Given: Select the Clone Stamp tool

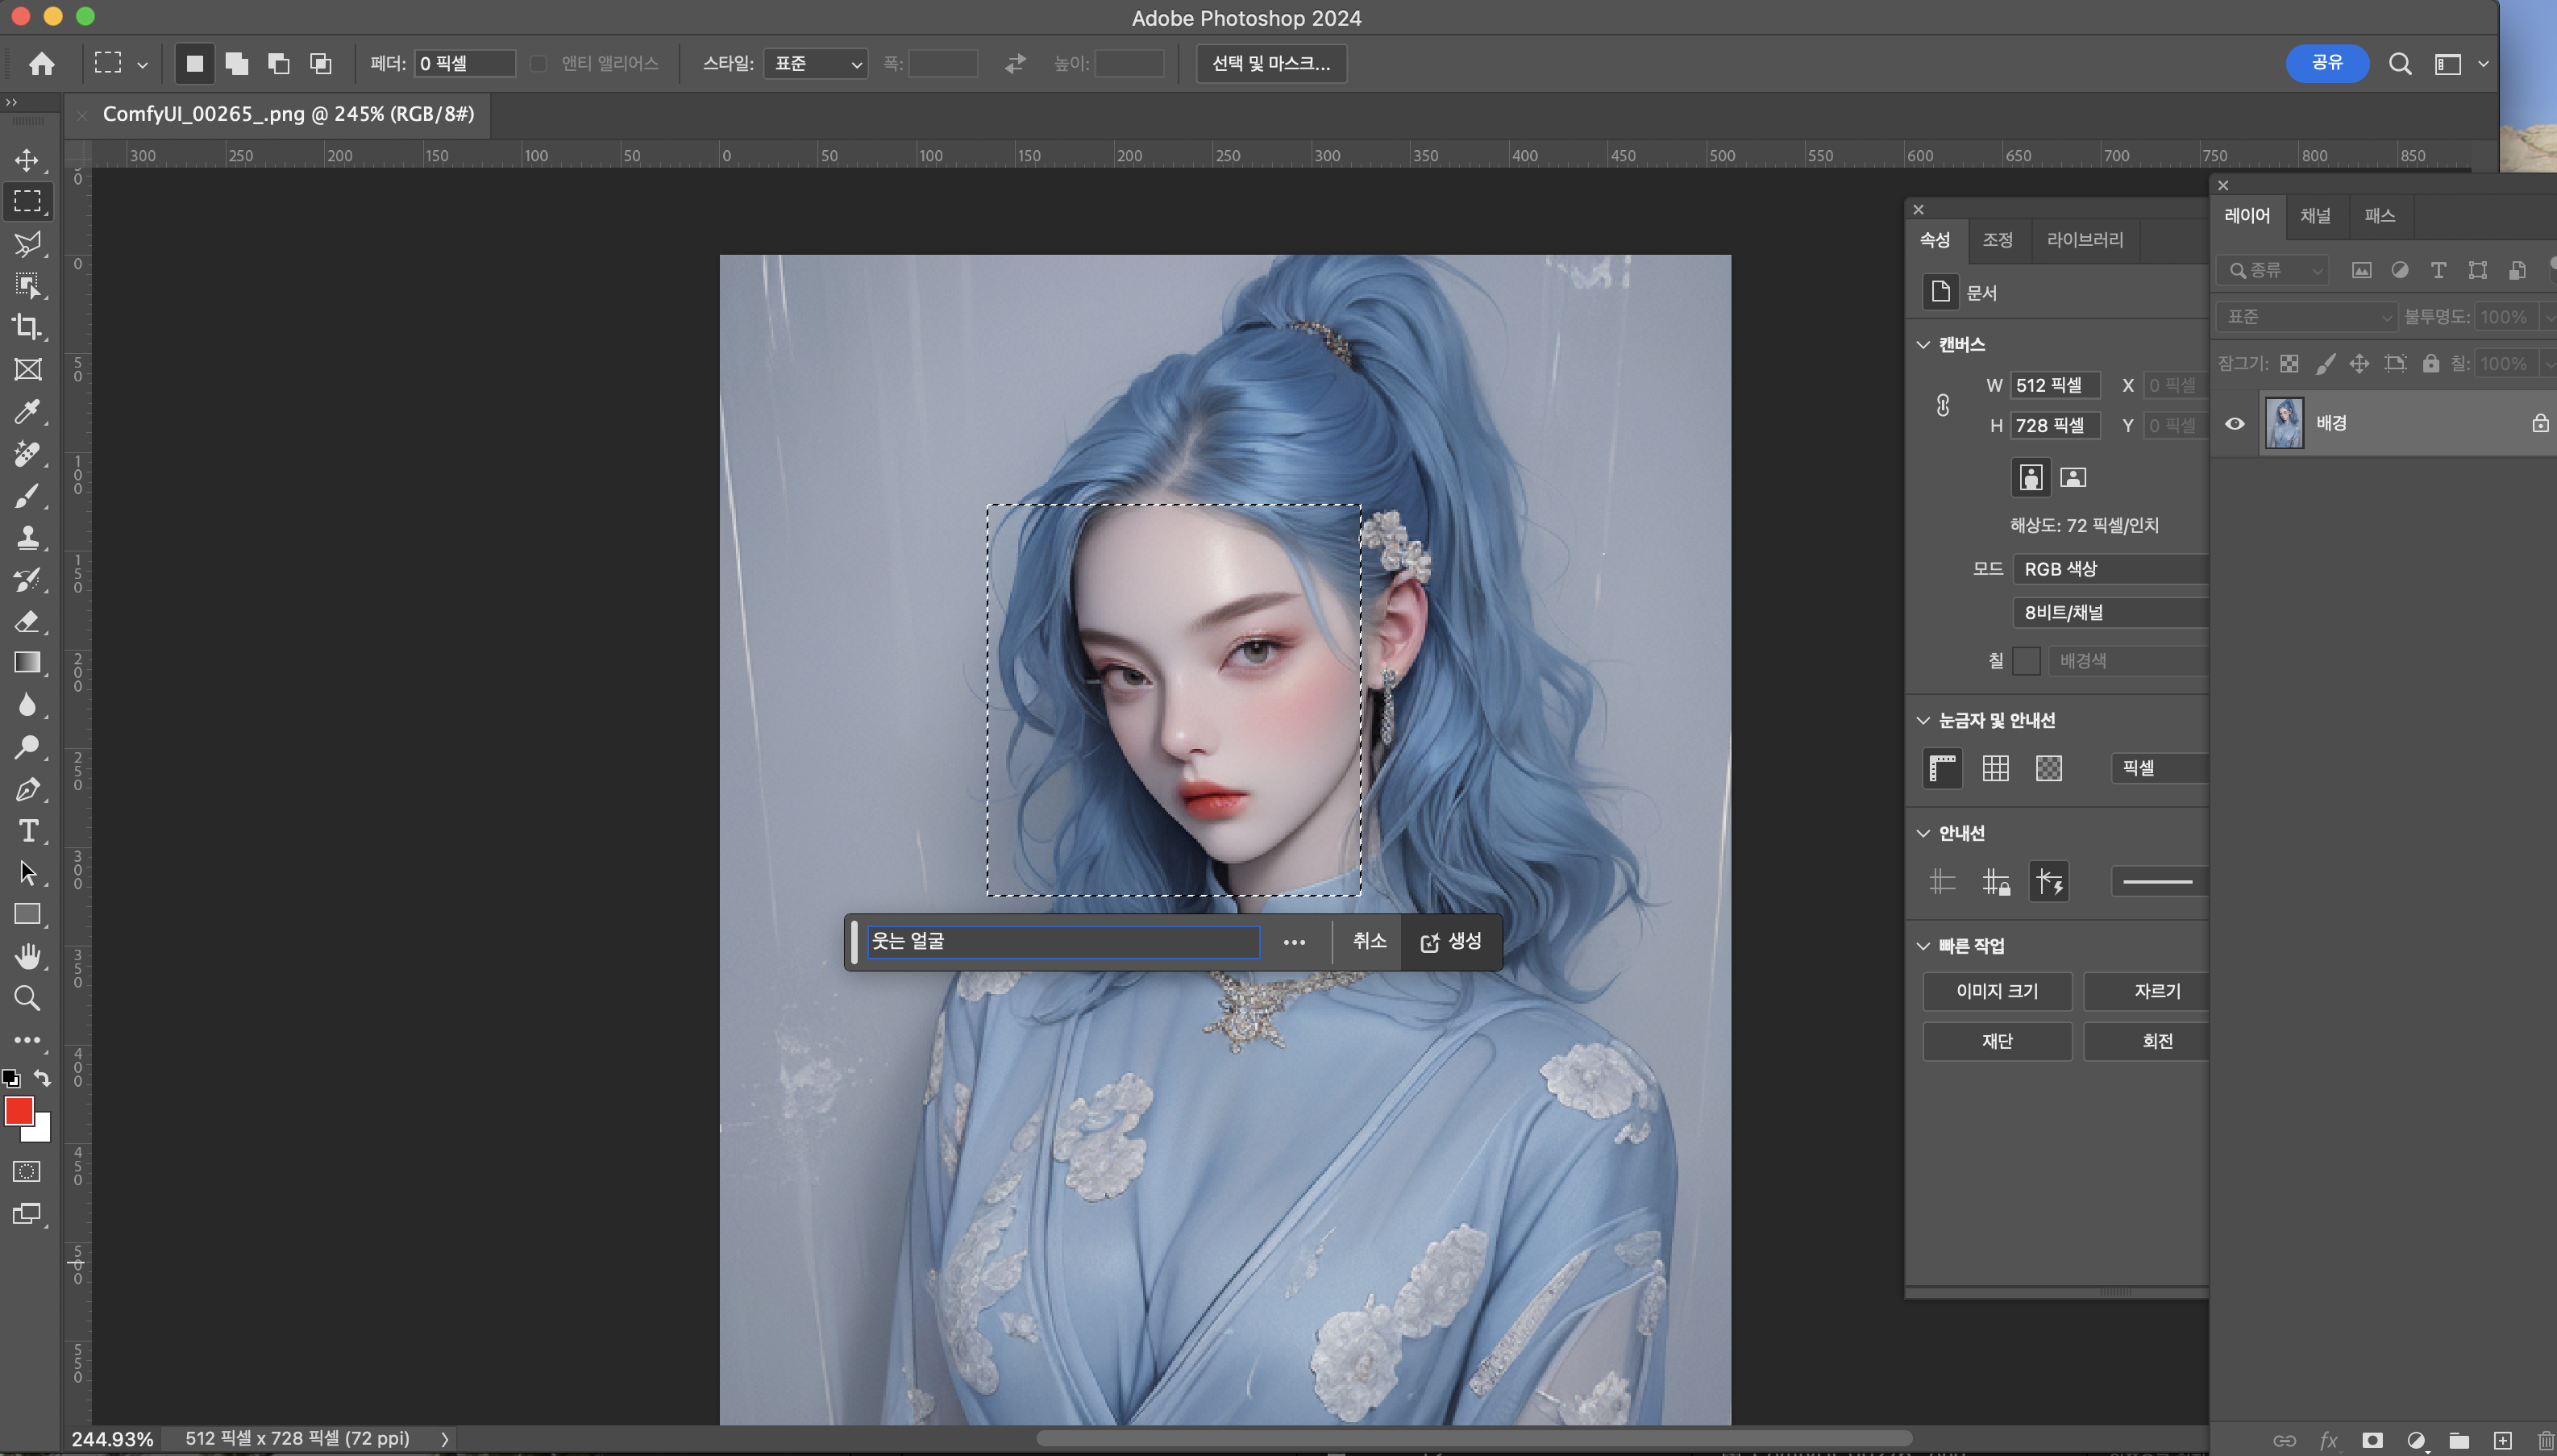Looking at the screenshot, I should point(27,537).
